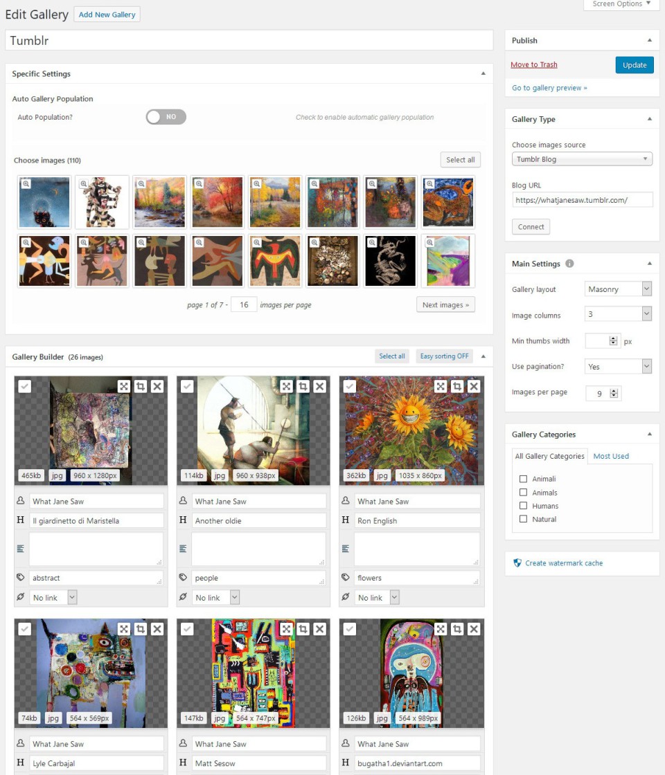Expand the Use pagination dropdown
The height and width of the screenshot is (775, 665).
[x=618, y=367]
